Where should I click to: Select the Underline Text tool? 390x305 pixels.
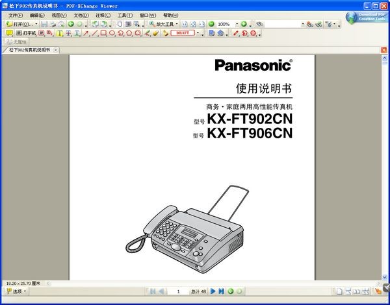tap(77, 33)
